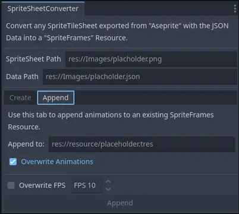Image resolution: width=239 pixels, height=214 pixels.
Task: Click the bottom Append button
Action: (120, 203)
